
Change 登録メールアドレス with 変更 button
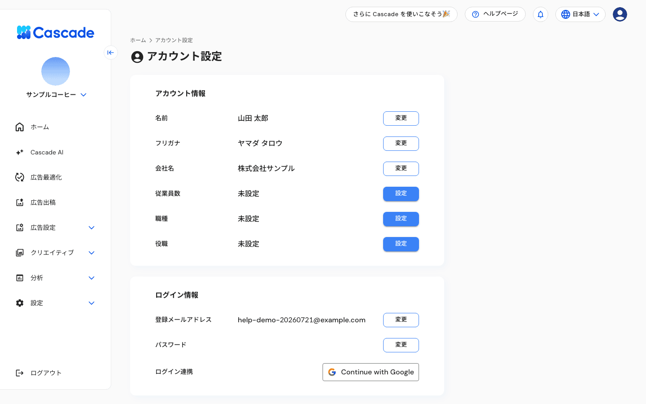[x=401, y=320]
